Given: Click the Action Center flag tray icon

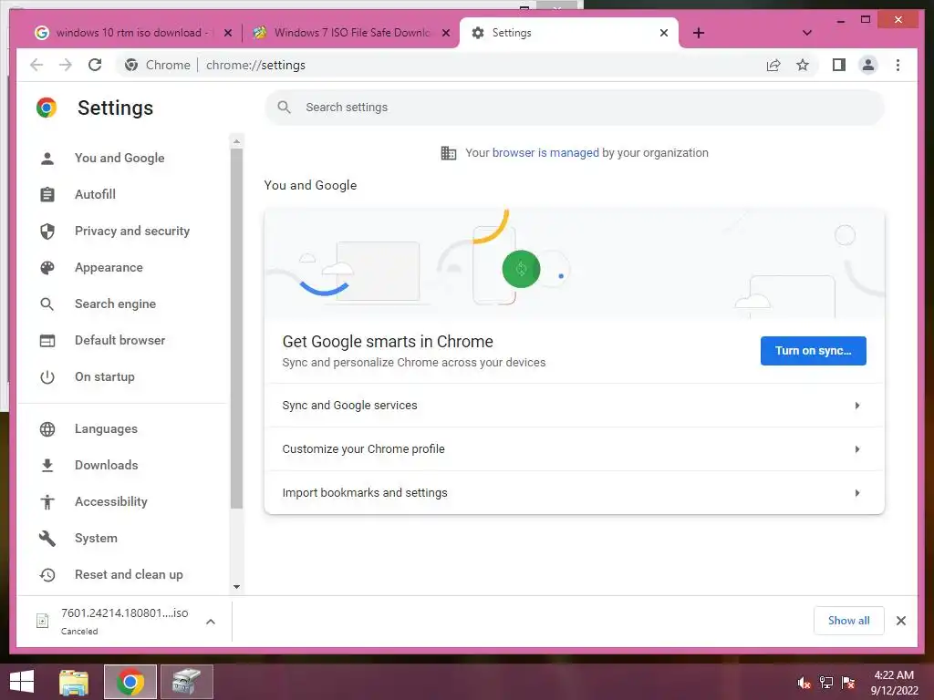Looking at the screenshot, I should [848, 683].
